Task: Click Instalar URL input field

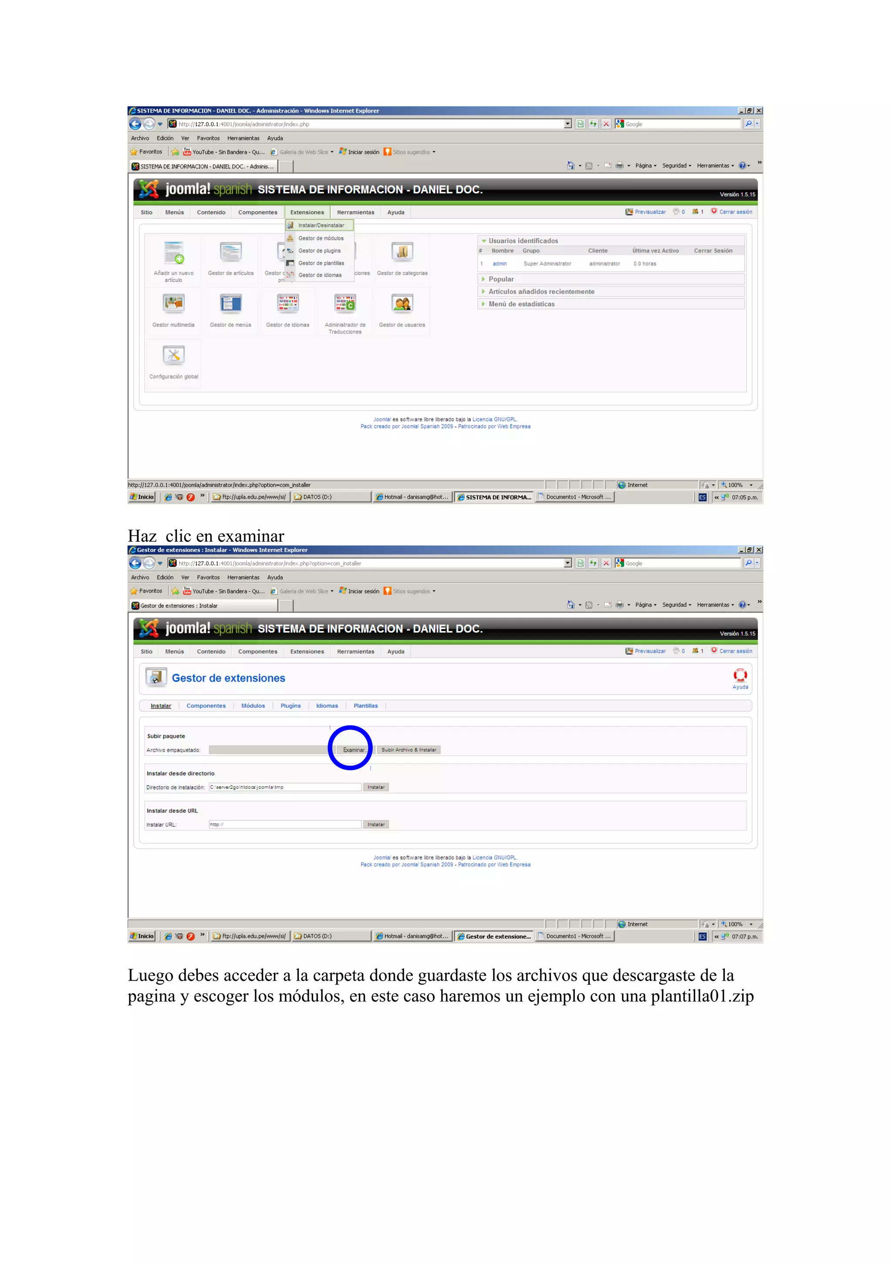Action: (x=285, y=825)
